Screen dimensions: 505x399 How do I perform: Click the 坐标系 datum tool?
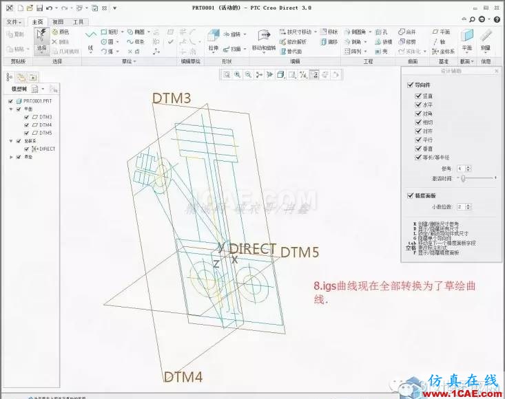pos(444,51)
